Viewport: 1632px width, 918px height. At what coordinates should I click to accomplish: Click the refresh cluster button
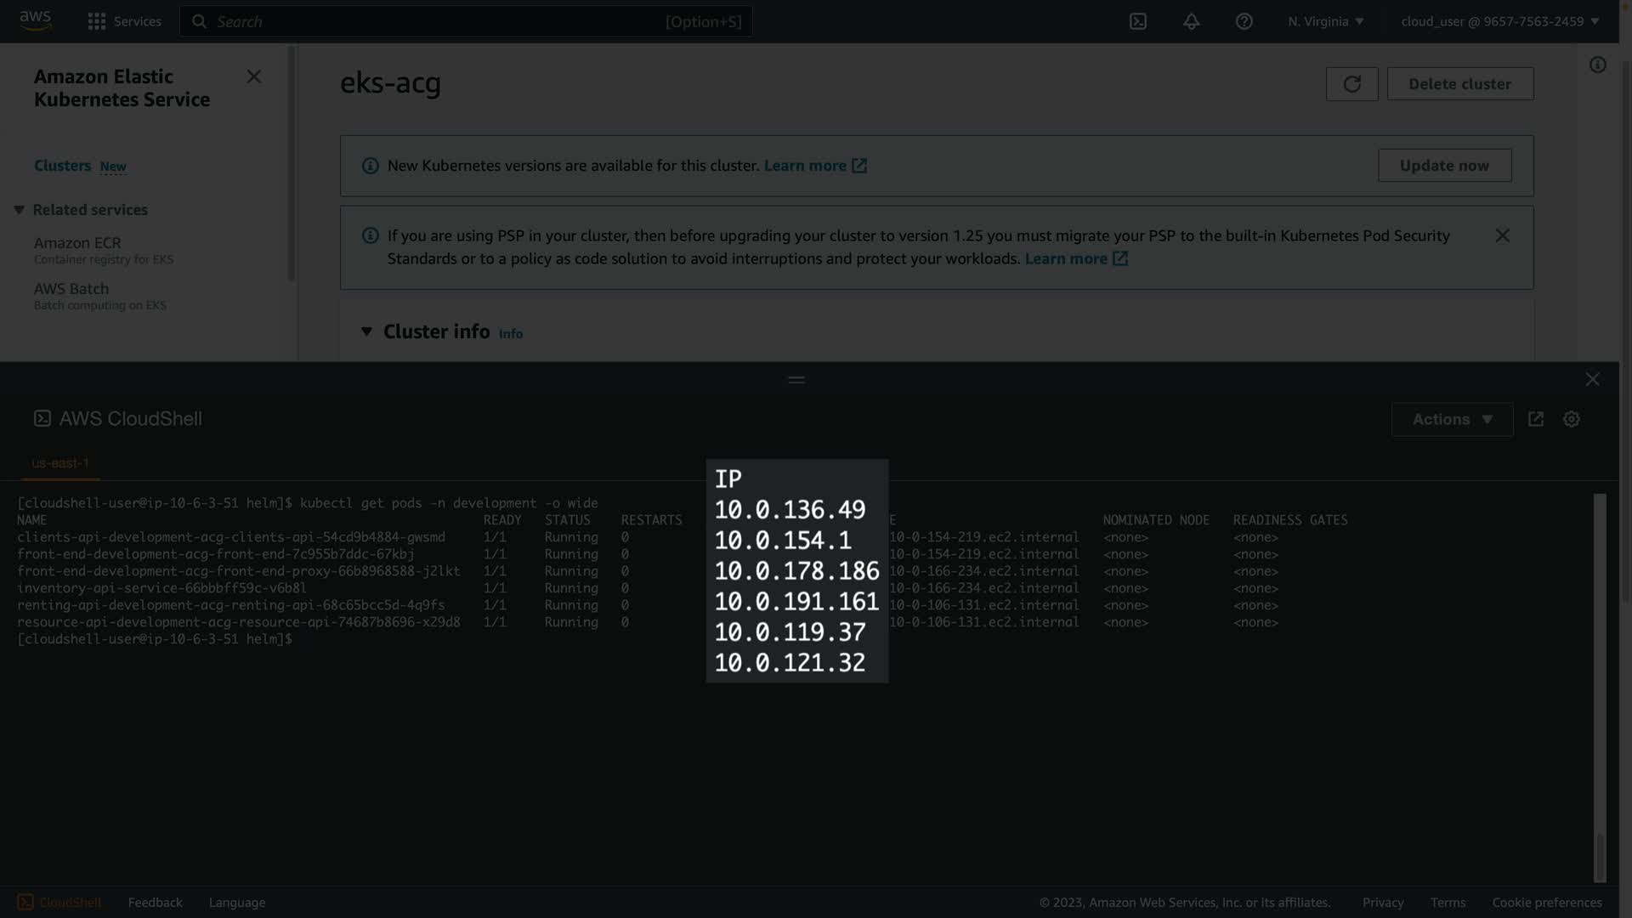tap(1351, 83)
